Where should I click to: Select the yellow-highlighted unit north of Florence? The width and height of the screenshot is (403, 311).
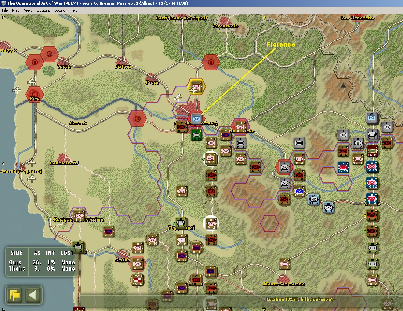click(197, 86)
